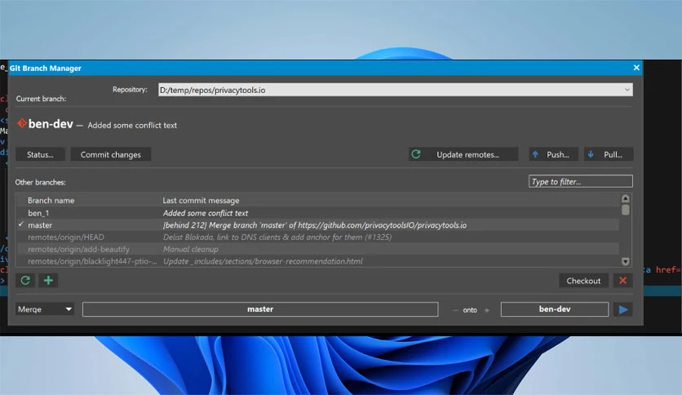Click the '[behind 212] Merge branch' message

314,225
